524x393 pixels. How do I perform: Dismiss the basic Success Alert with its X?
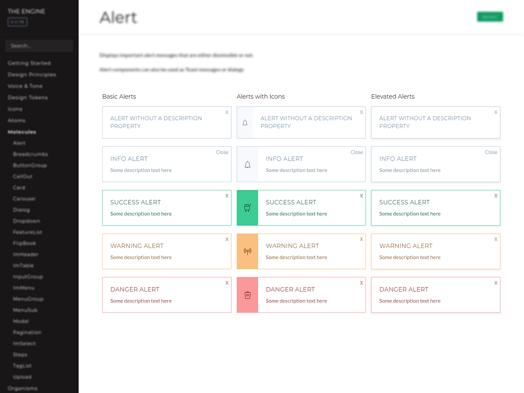click(227, 196)
